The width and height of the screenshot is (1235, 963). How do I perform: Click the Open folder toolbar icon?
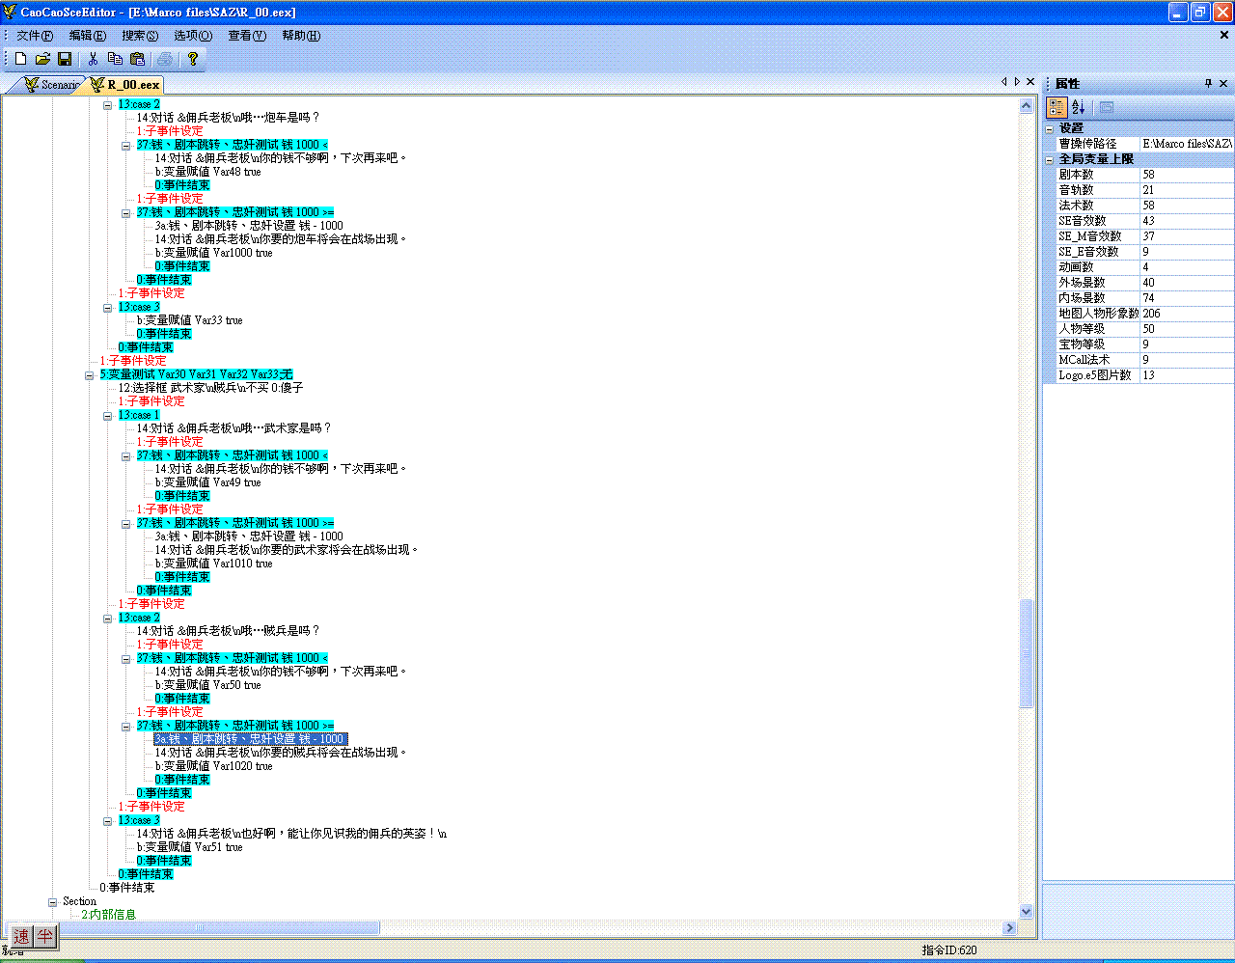(42, 59)
